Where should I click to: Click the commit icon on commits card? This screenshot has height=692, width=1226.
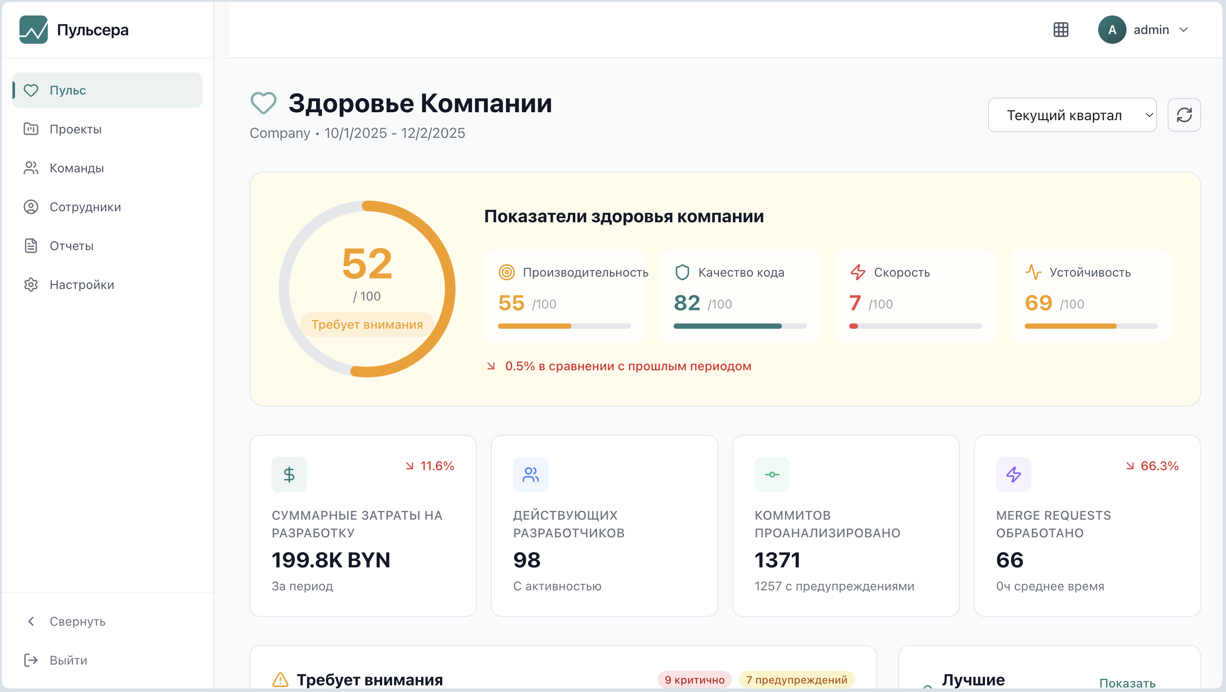[771, 474]
